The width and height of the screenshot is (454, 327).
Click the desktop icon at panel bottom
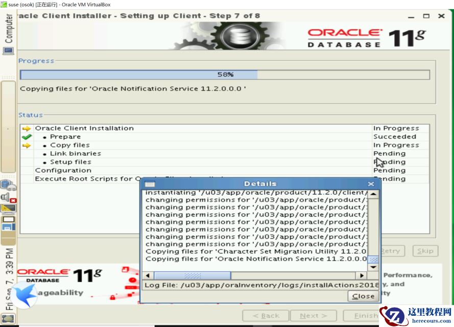[x=8, y=319]
